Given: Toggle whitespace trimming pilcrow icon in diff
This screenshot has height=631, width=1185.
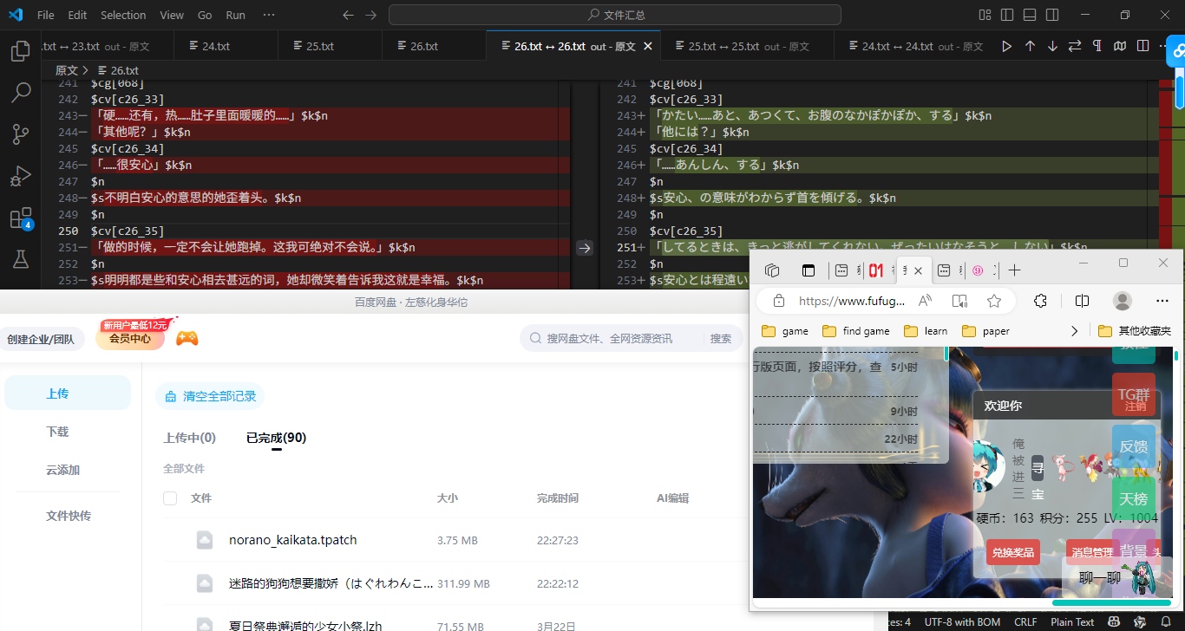Looking at the screenshot, I should click(1097, 46).
